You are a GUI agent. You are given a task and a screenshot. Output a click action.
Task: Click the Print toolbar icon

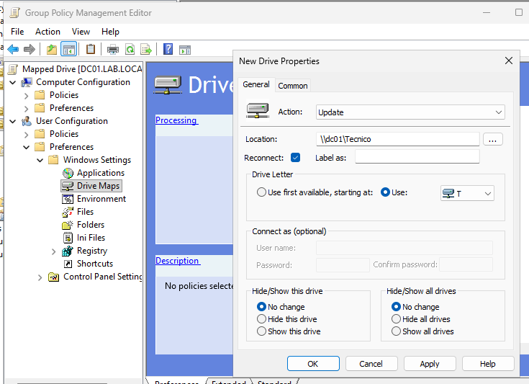tap(112, 49)
